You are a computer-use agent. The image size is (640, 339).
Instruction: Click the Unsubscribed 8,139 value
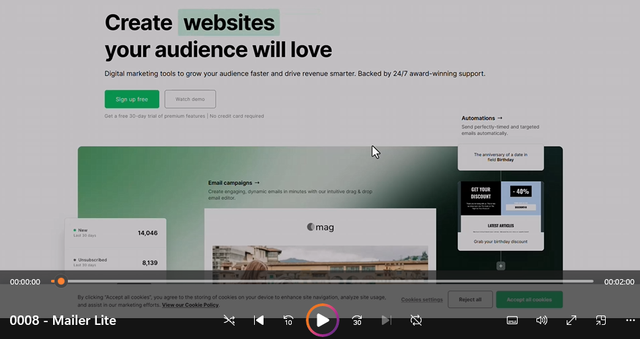click(x=150, y=263)
